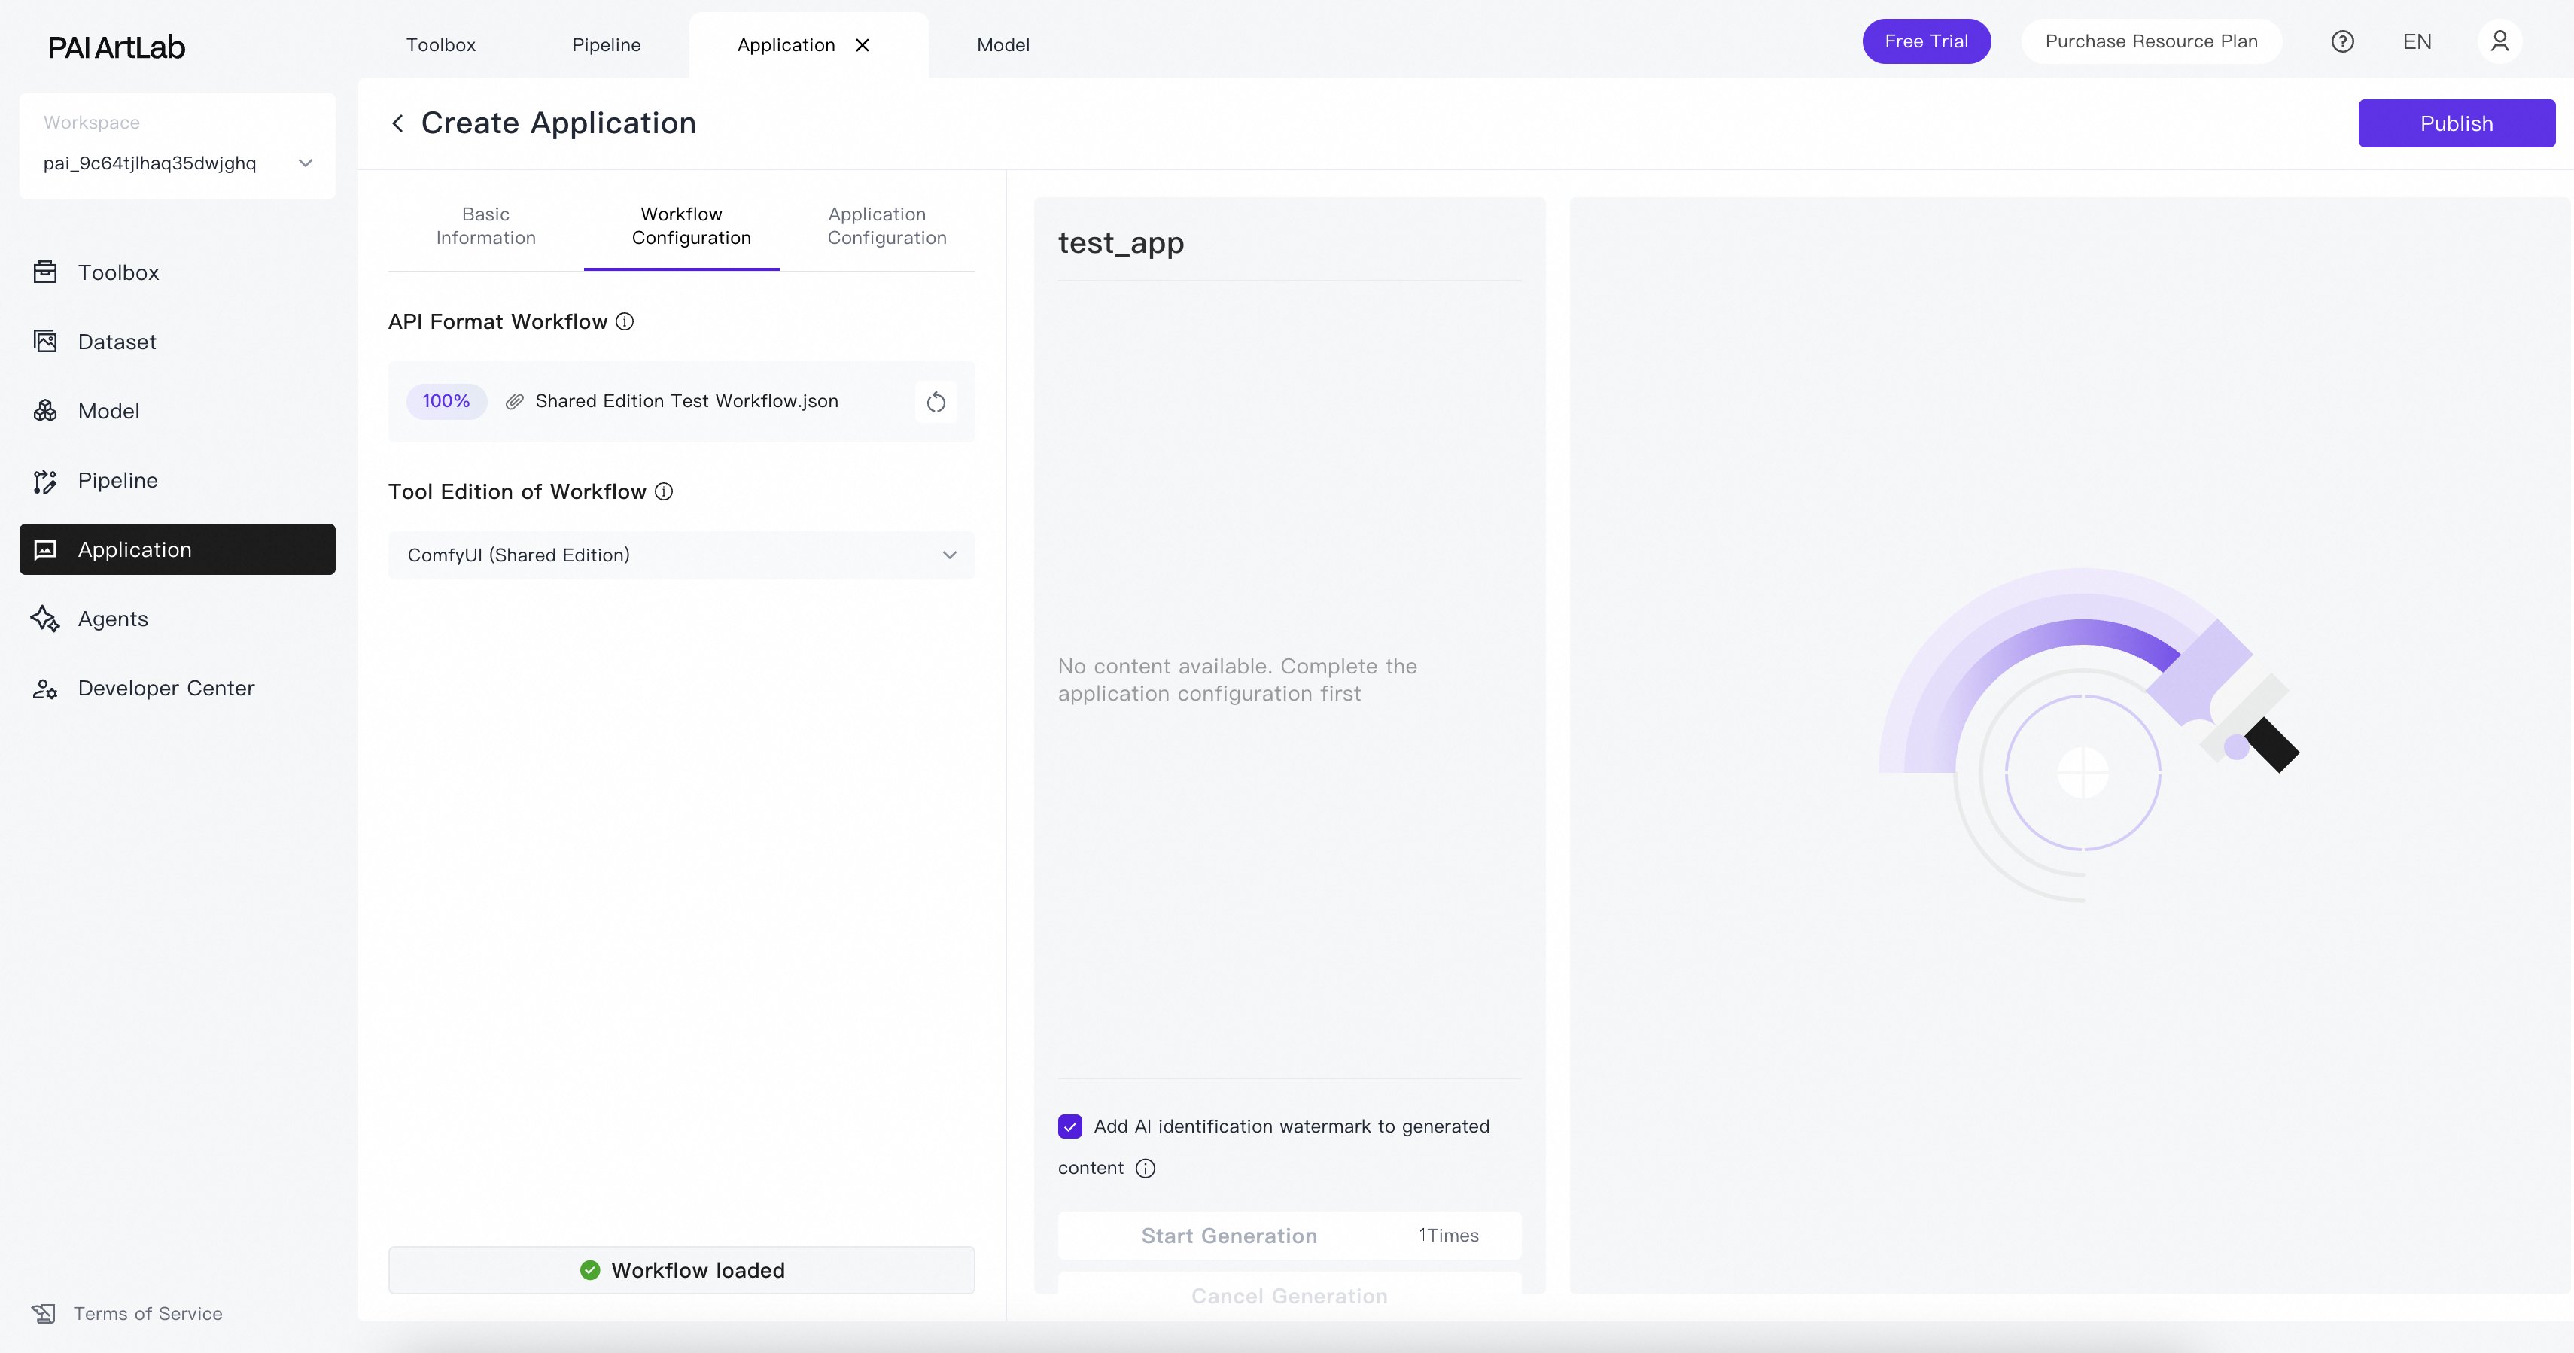Click the Agents sparkle icon in sidebar
This screenshot has width=2574, height=1353.
click(x=45, y=619)
